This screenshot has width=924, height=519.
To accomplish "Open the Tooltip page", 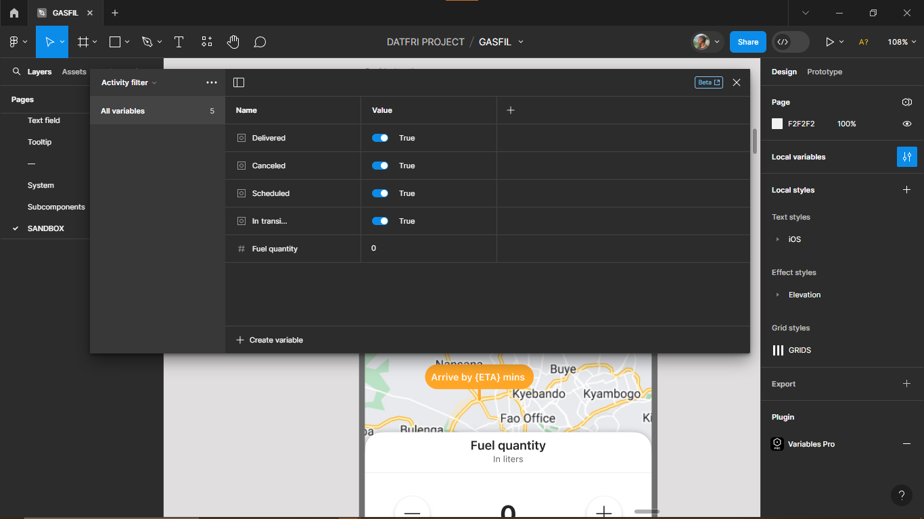I will click(39, 142).
